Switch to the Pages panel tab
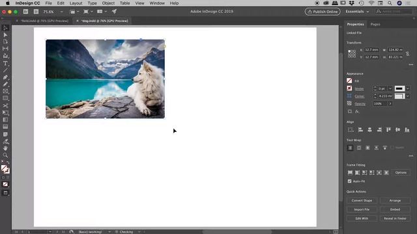Screen dimensions: 417x234 375,24
